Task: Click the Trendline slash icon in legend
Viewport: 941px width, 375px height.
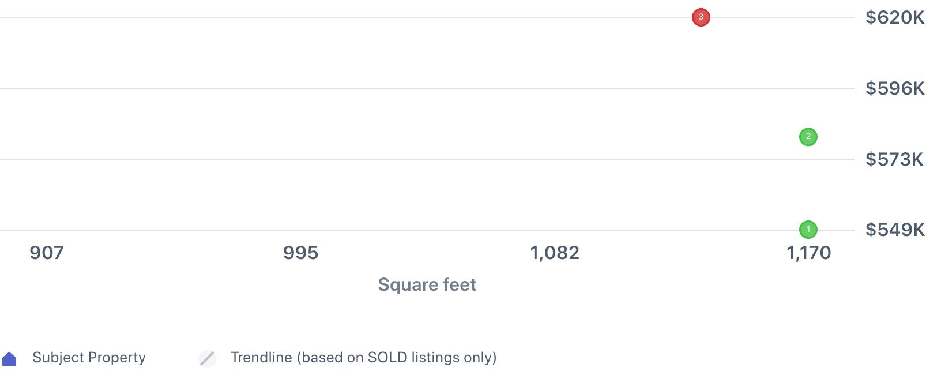Action: click(207, 358)
